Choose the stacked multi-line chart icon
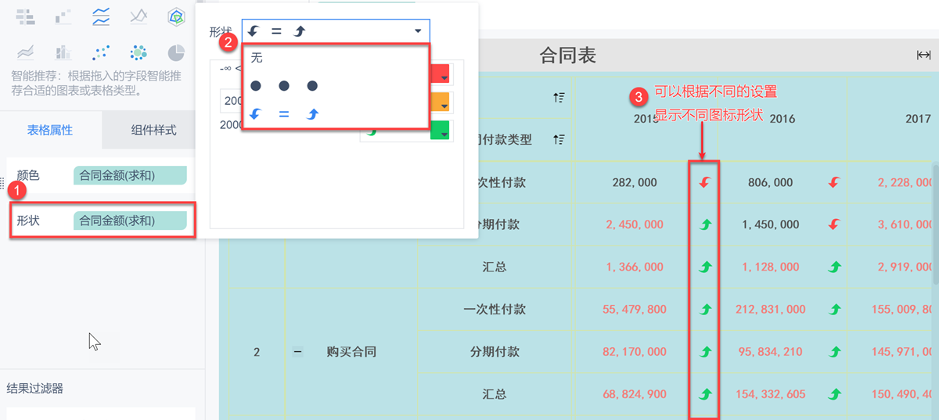The height and width of the screenshot is (420, 939). click(101, 15)
